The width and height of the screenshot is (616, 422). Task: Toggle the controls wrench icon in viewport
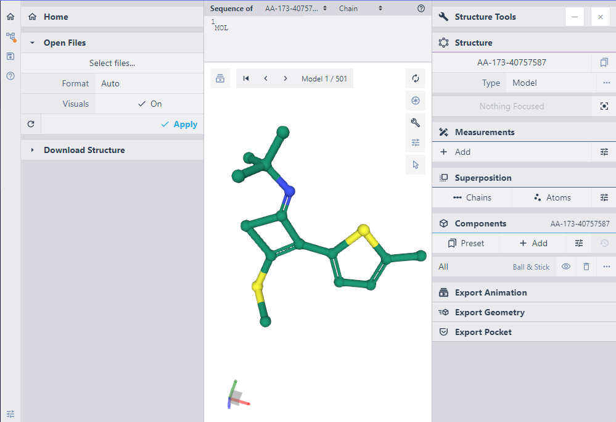point(416,123)
